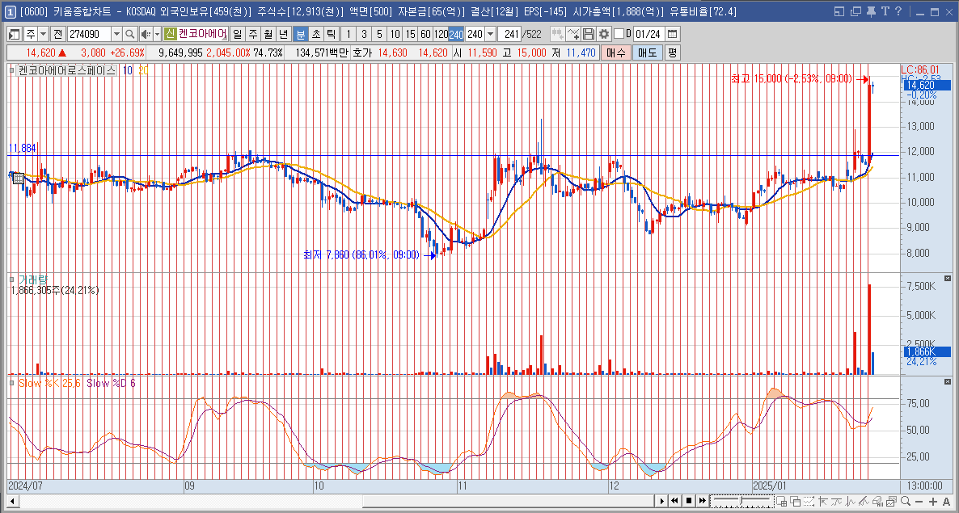Click the plus zoom in icon

[x=932, y=502]
